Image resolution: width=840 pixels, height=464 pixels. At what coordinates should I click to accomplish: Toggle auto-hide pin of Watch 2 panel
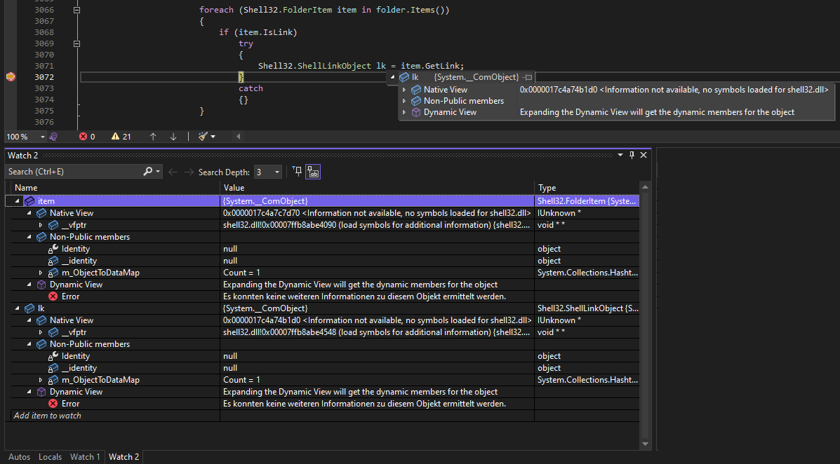tap(632, 155)
